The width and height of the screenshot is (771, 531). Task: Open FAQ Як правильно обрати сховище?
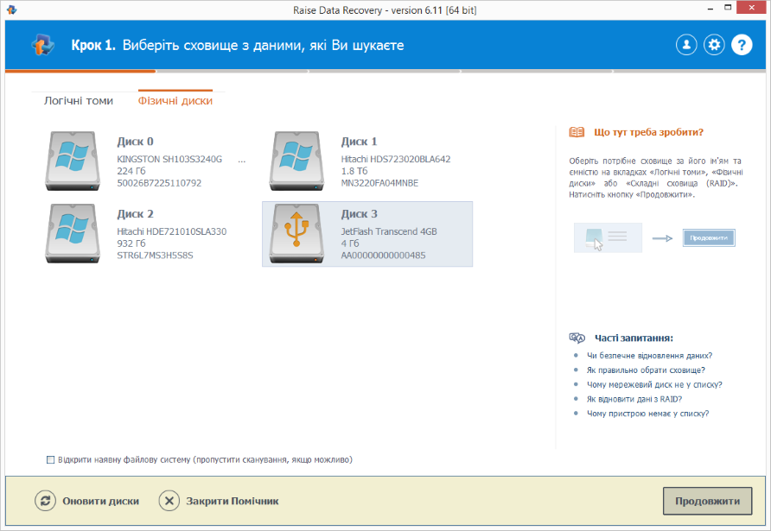point(646,370)
